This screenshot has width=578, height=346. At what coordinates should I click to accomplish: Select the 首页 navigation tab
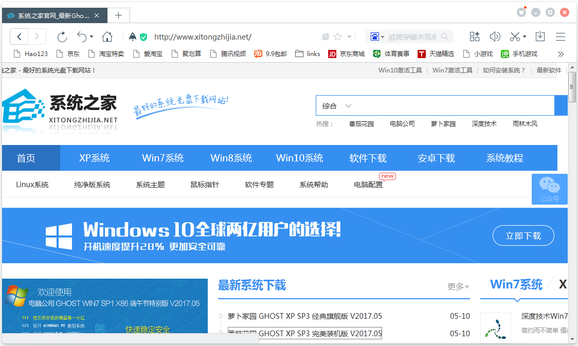pos(31,158)
